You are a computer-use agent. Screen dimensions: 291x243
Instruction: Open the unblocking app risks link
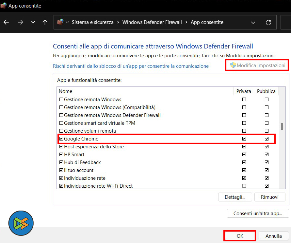[x=131, y=66]
